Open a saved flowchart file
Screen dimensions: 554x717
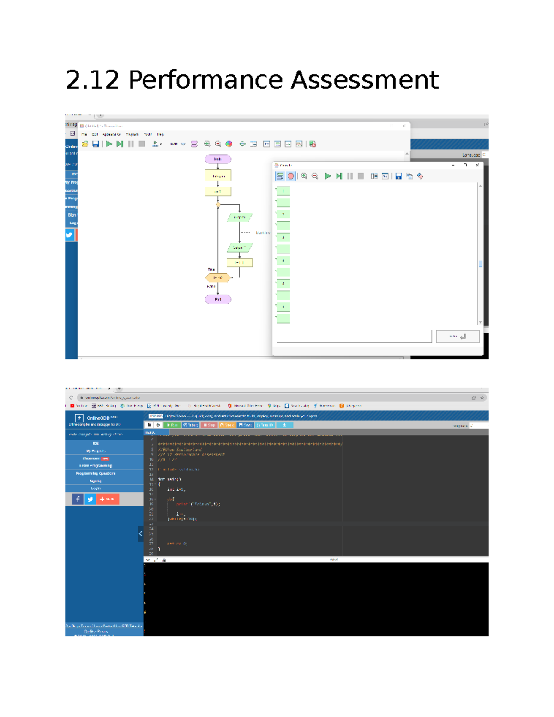click(x=84, y=144)
